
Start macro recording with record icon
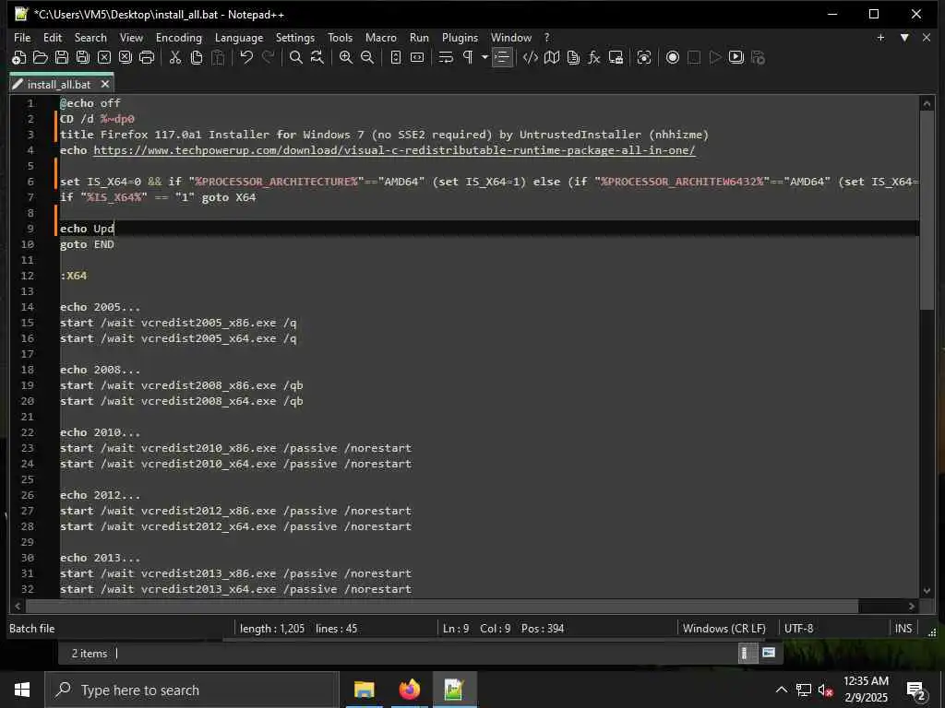[673, 58]
